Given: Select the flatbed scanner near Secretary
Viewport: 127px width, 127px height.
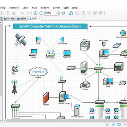Looking at the screenshot, I should point(117,45).
